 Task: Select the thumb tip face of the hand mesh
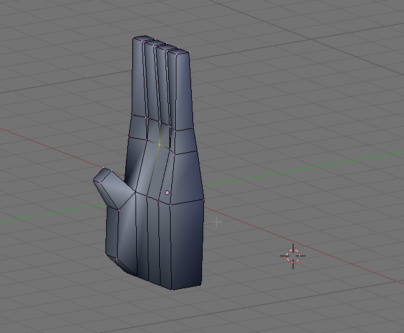102,176
